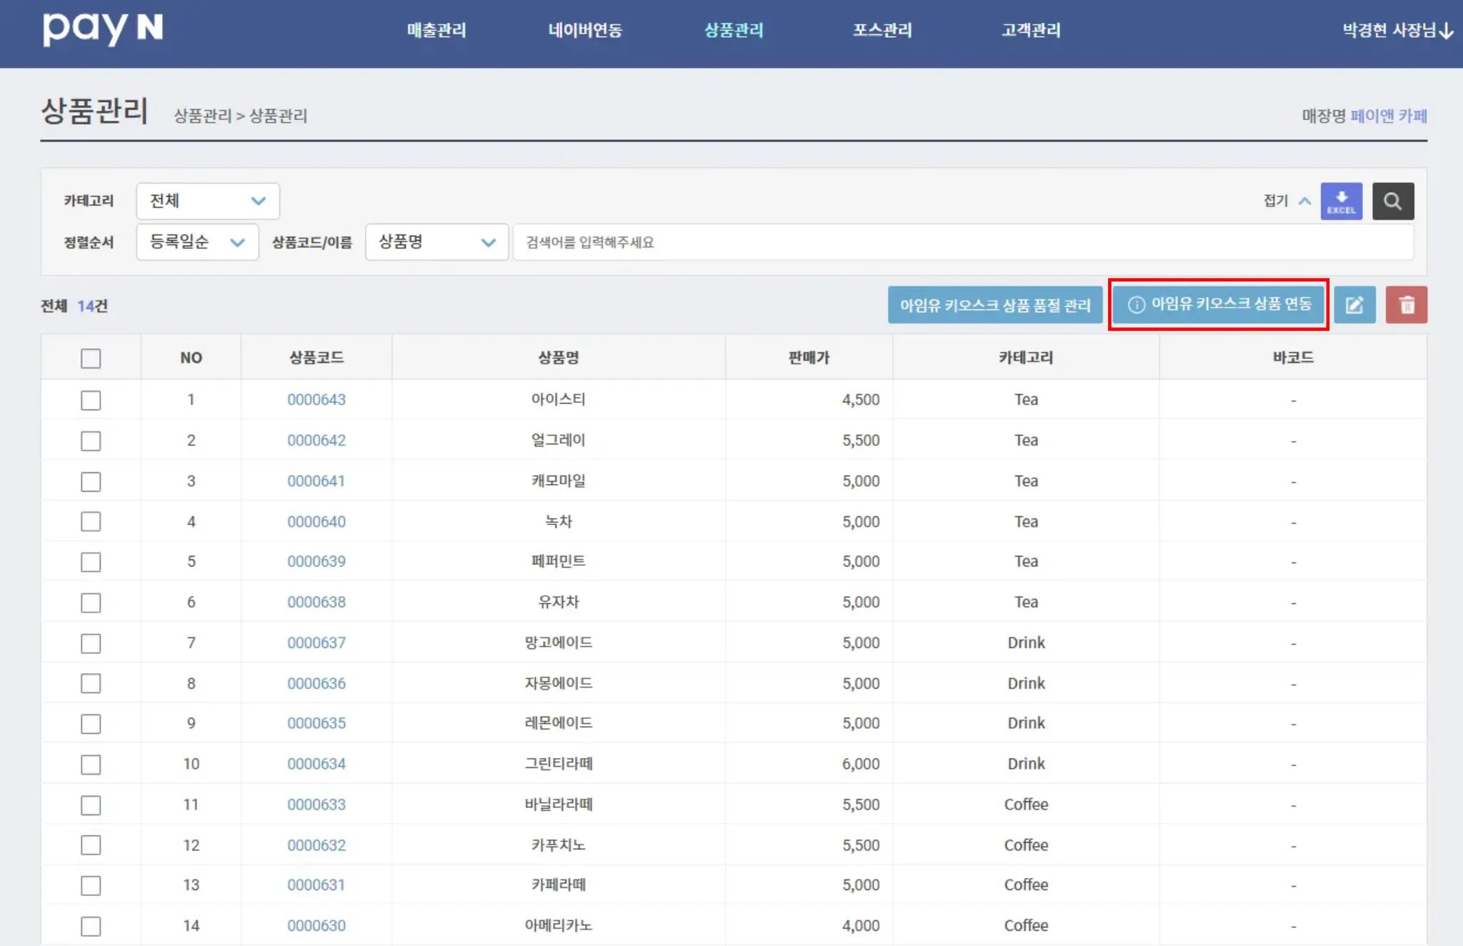Click the red trash delete icon
The height and width of the screenshot is (946, 1463).
(1406, 305)
